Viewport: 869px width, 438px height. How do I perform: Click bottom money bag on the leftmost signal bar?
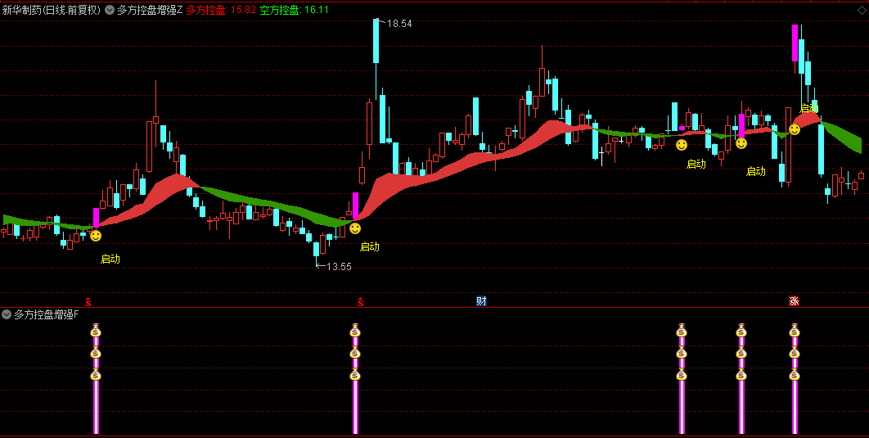pyautogui.click(x=96, y=375)
